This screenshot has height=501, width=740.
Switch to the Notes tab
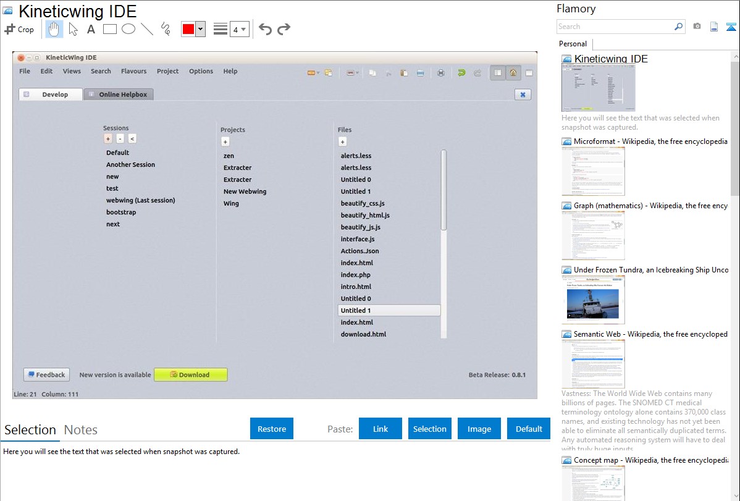click(x=81, y=430)
